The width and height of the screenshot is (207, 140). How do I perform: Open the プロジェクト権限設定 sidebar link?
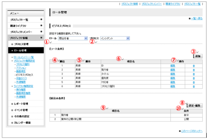(24, 61)
